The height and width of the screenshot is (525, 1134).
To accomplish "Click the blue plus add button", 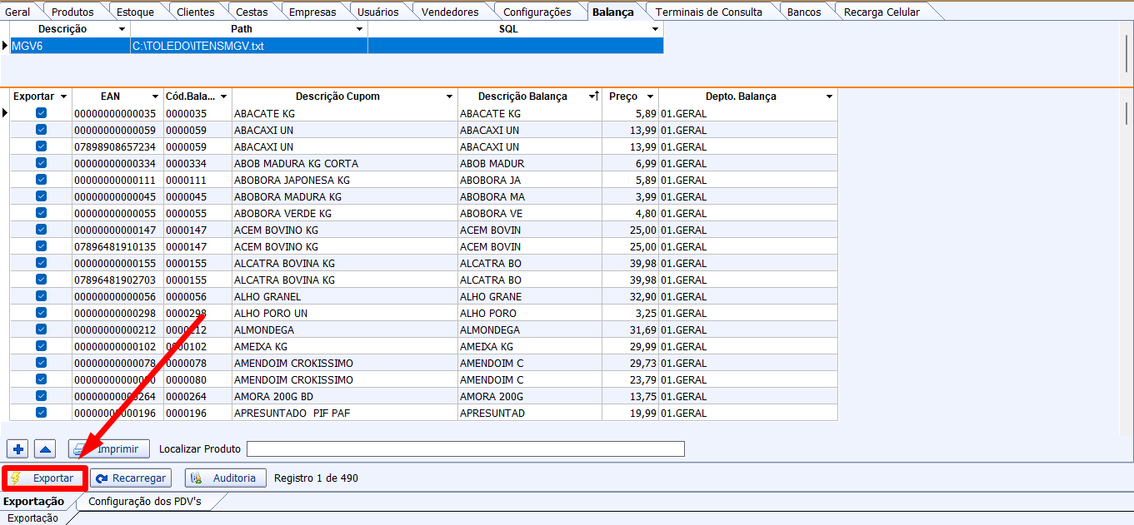I will pyautogui.click(x=18, y=449).
